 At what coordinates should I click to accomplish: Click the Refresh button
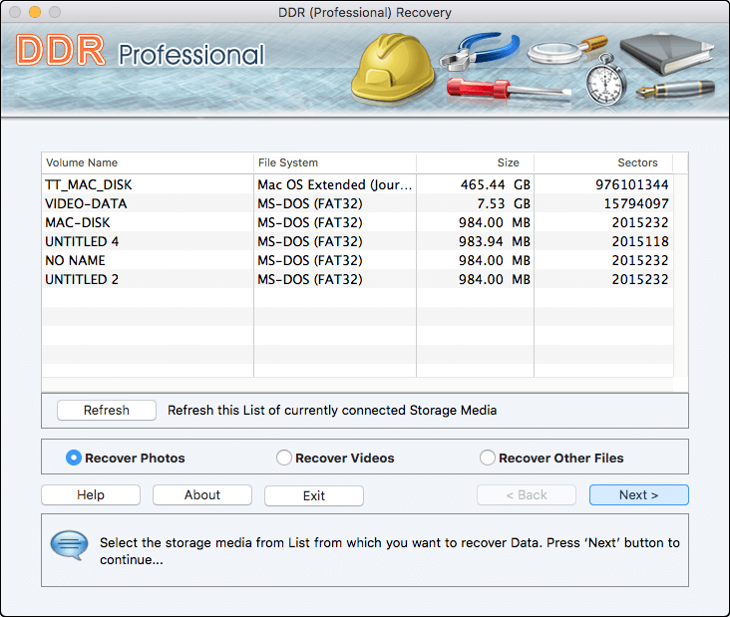pyautogui.click(x=107, y=411)
